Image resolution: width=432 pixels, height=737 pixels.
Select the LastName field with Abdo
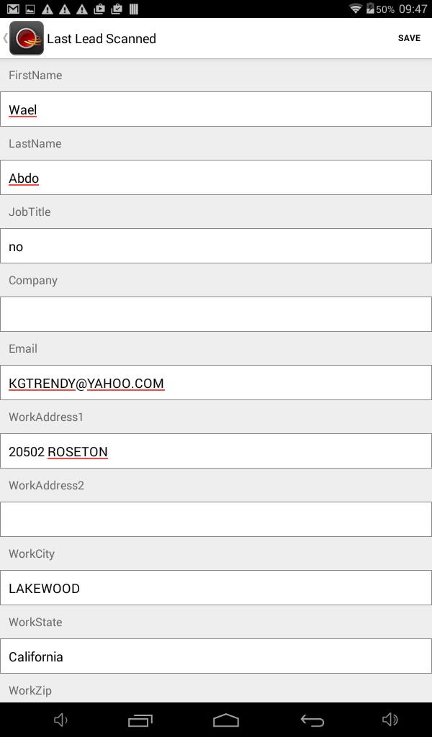pyautogui.click(x=216, y=178)
